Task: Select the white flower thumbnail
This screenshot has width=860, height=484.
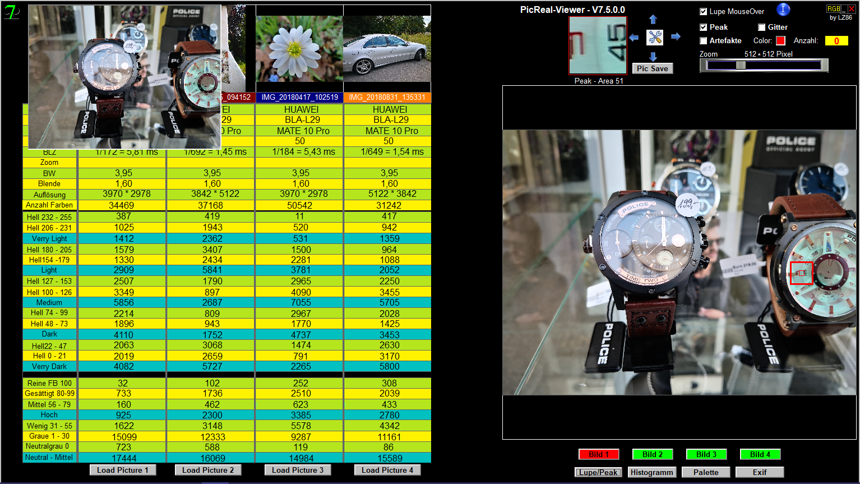Action: pos(299,49)
